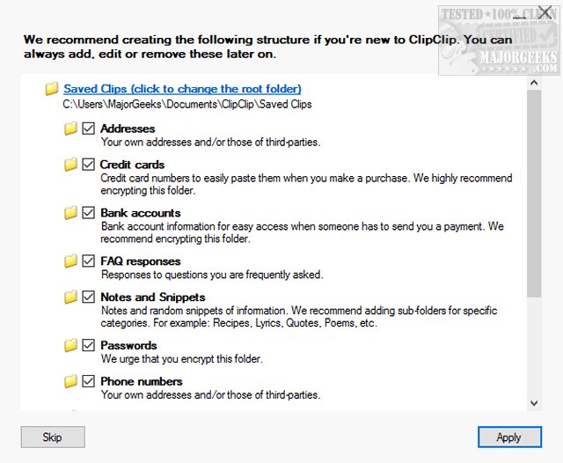
Task: Click the Phone numbers folder icon
Action: pos(71,382)
